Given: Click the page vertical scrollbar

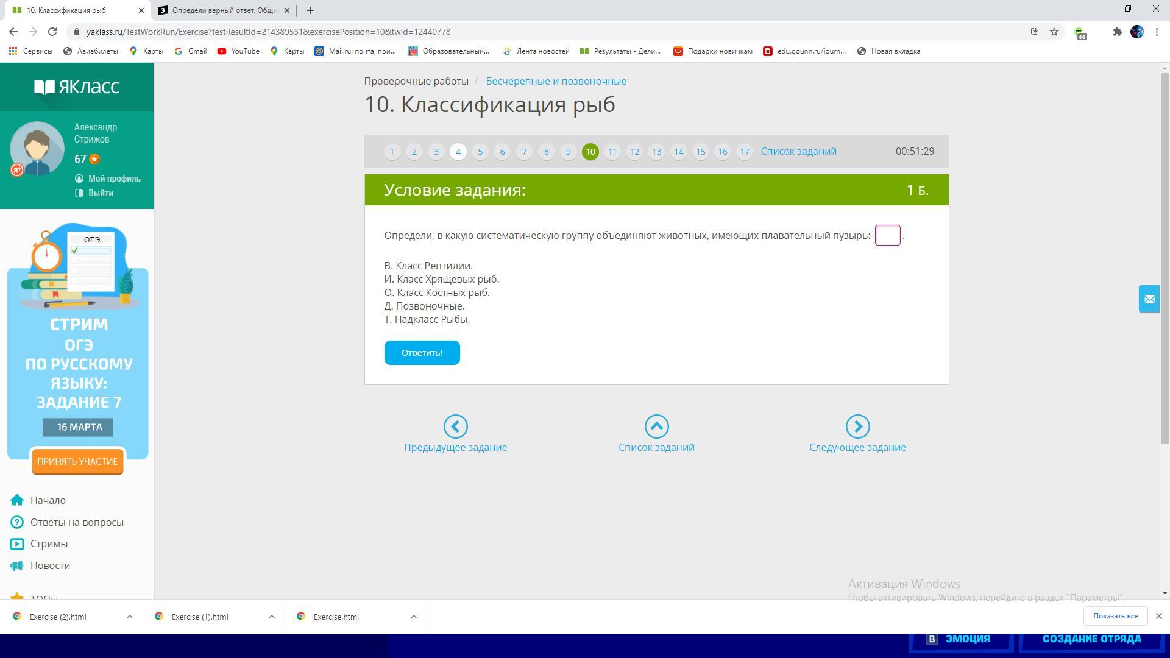Looking at the screenshot, I should (x=1165, y=256).
